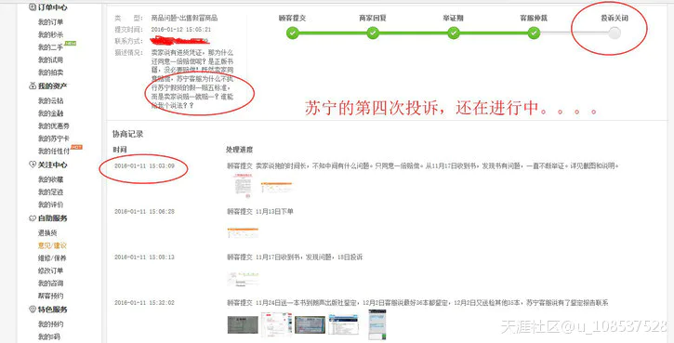Click the 关注中心 heading
The height and width of the screenshot is (343, 674).
pyautogui.click(x=52, y=165)
